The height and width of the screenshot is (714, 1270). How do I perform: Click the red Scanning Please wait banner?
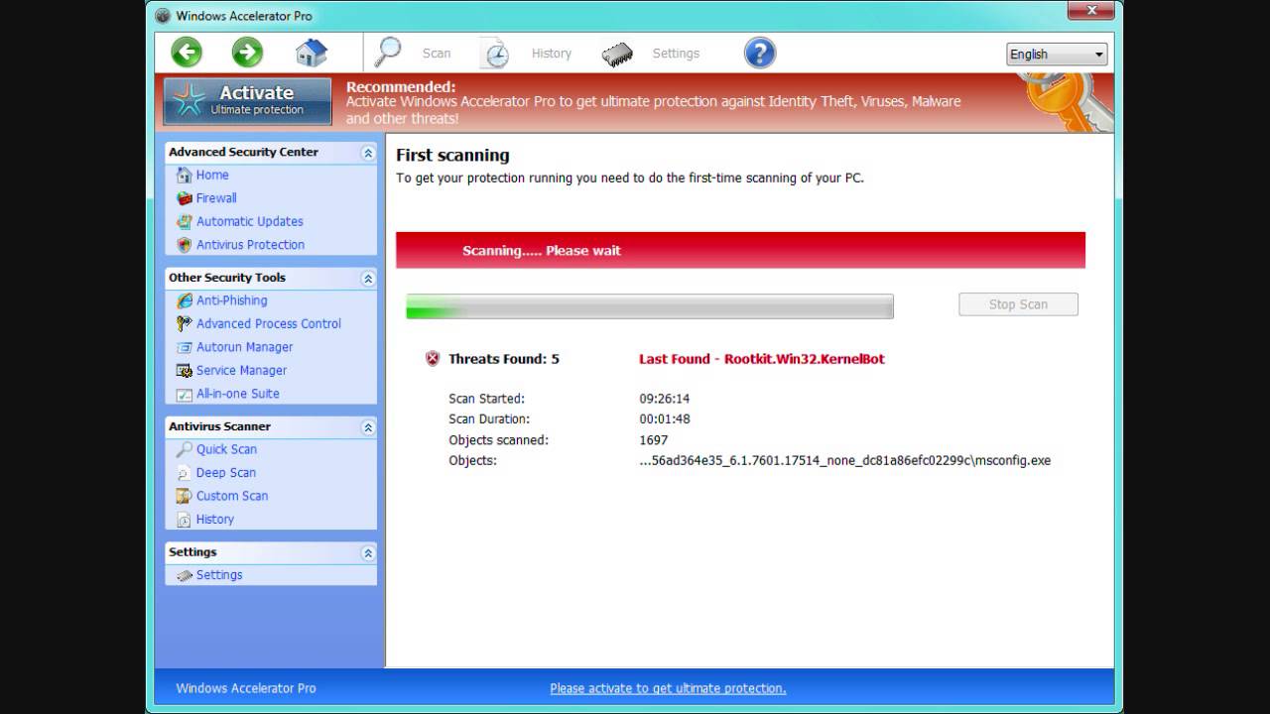pos(740,250)
